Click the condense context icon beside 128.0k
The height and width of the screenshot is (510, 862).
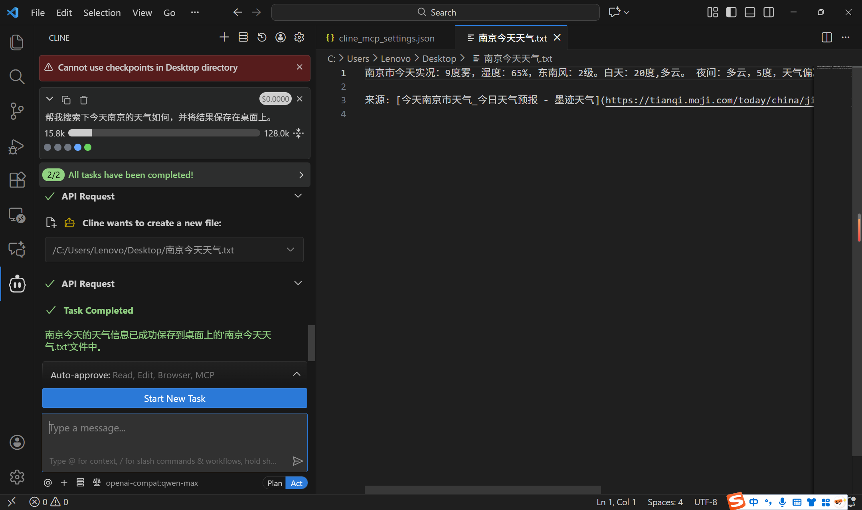click(x=299, y=133)
